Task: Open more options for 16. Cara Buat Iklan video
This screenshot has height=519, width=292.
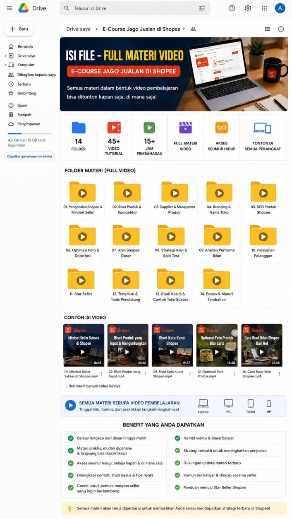Action: 279,374
